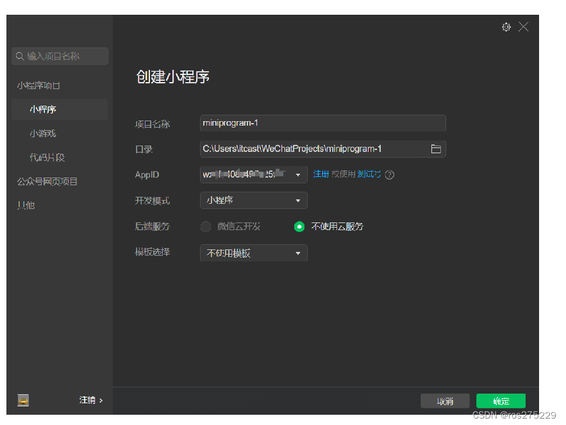Open the settings gear icon

(x=506, y=27)
